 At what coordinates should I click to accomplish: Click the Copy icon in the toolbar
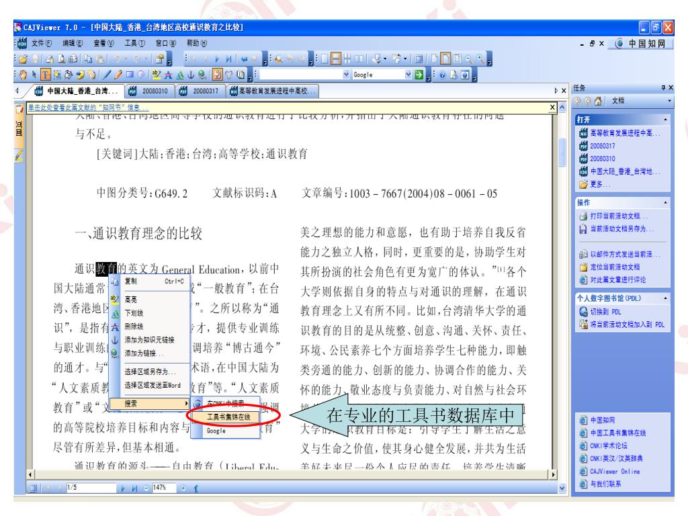[87, 58]
